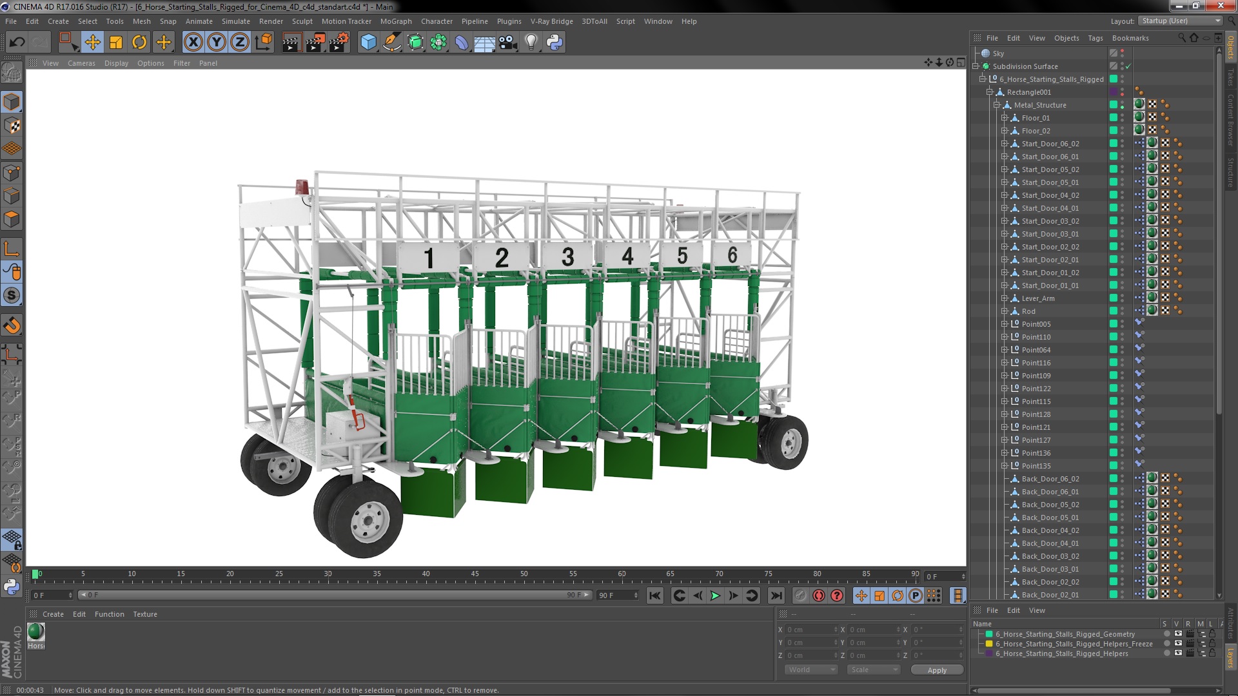Click Rod object layer color square

pyautogui.click(x=1114, y=311)
